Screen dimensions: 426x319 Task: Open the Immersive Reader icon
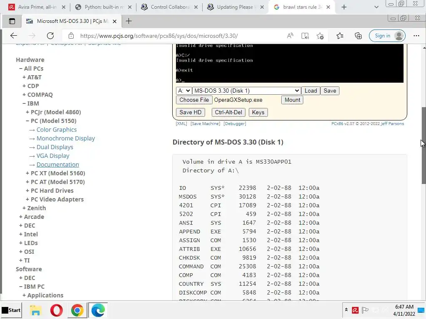click(305, 36)
